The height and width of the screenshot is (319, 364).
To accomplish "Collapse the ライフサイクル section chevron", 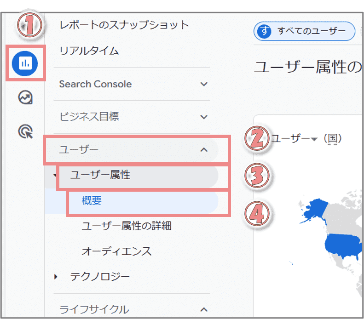I will (x=204, y=310).
